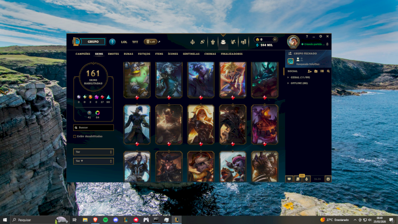Switch to TFT game mode

click(135, 42)
